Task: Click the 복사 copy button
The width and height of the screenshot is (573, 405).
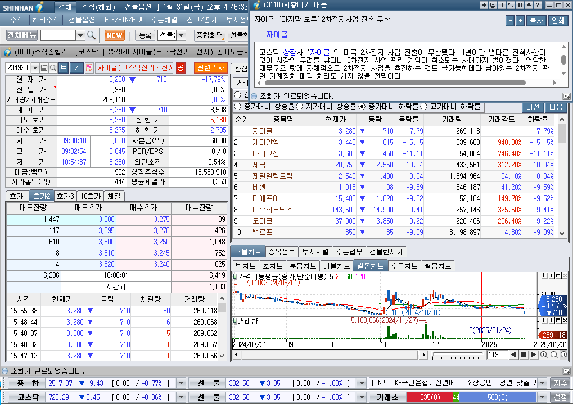Action: click(x=536, y=20)
